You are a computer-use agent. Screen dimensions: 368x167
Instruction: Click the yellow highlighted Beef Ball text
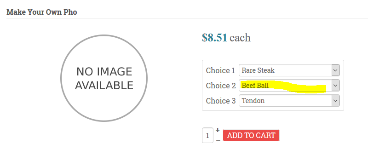click(x=255, y=86)
